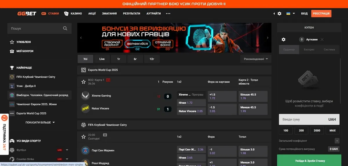This screenshot has width=348, height=166.
Task: Click the Esports World Cup sidebar icon
Action: click(12, 113)
